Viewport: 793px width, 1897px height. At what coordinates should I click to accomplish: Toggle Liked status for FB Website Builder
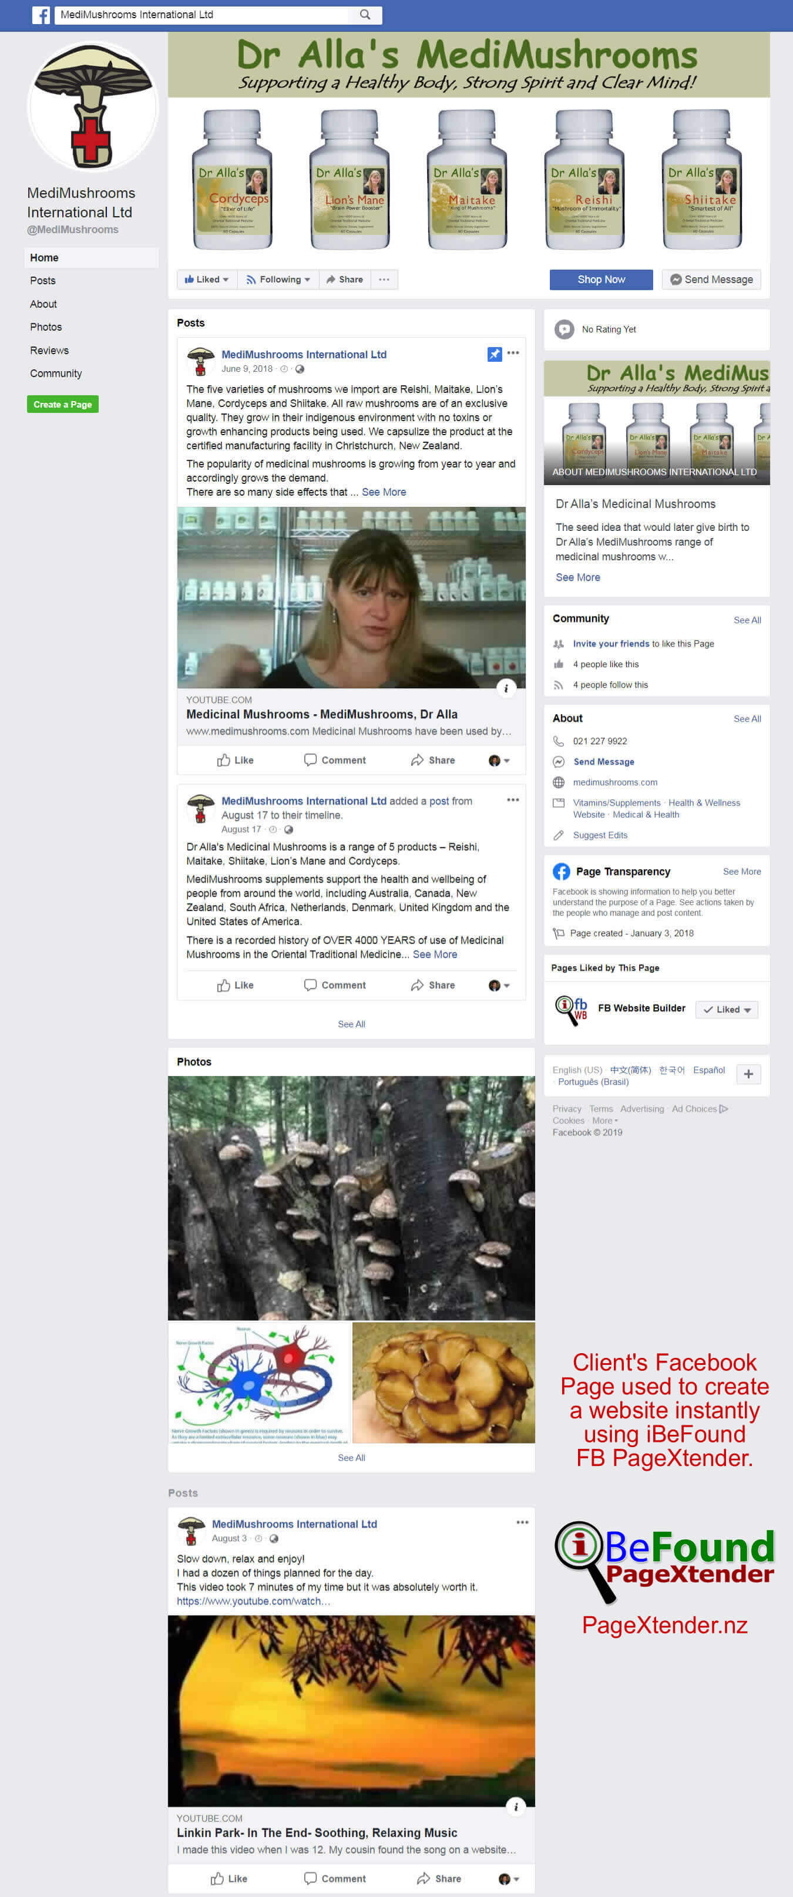click(x=726, y=1010)
